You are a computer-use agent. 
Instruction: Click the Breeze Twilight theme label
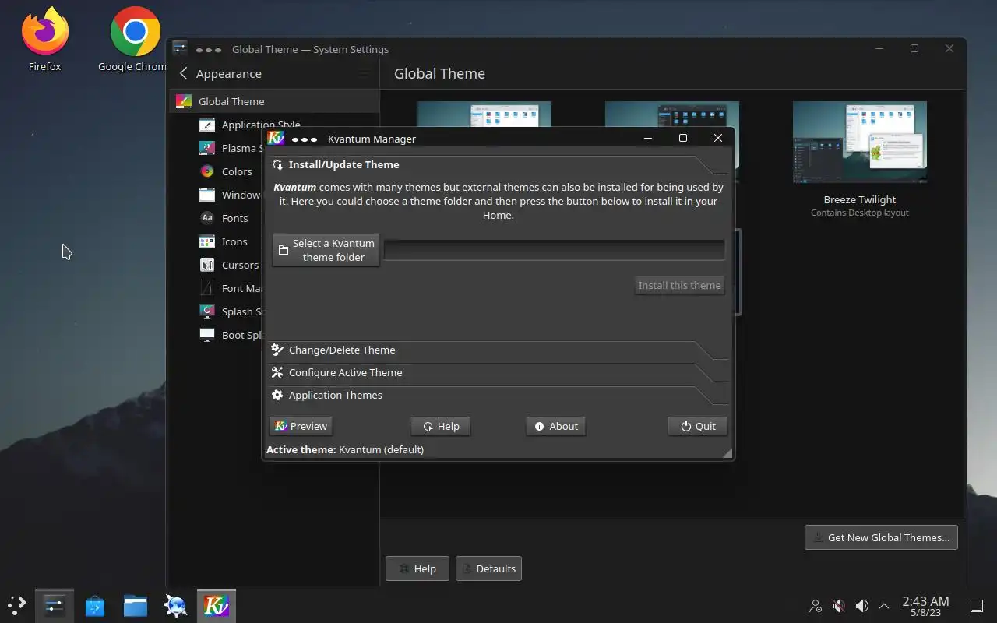(860, 200)
